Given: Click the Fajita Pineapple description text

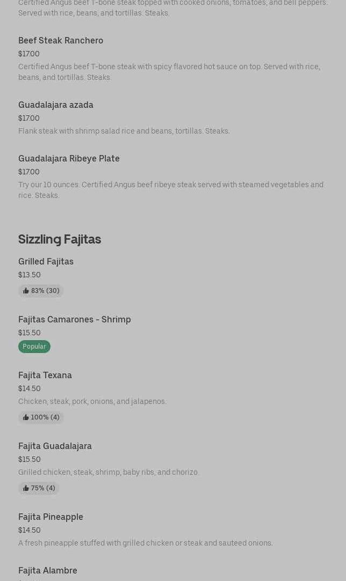Looking at the screenshot, I should (x=146, y=543).
